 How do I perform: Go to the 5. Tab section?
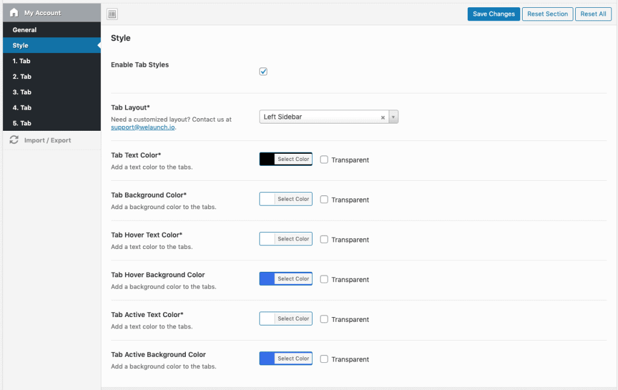pos(22,123)
